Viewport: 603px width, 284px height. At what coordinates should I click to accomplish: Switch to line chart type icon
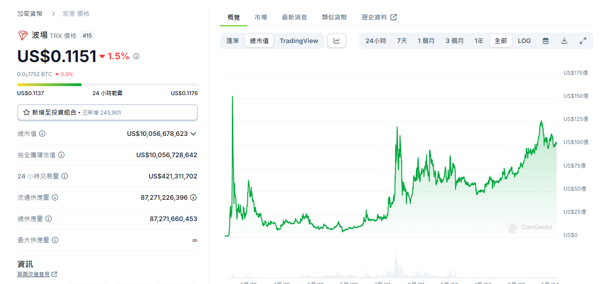(337, 41)
